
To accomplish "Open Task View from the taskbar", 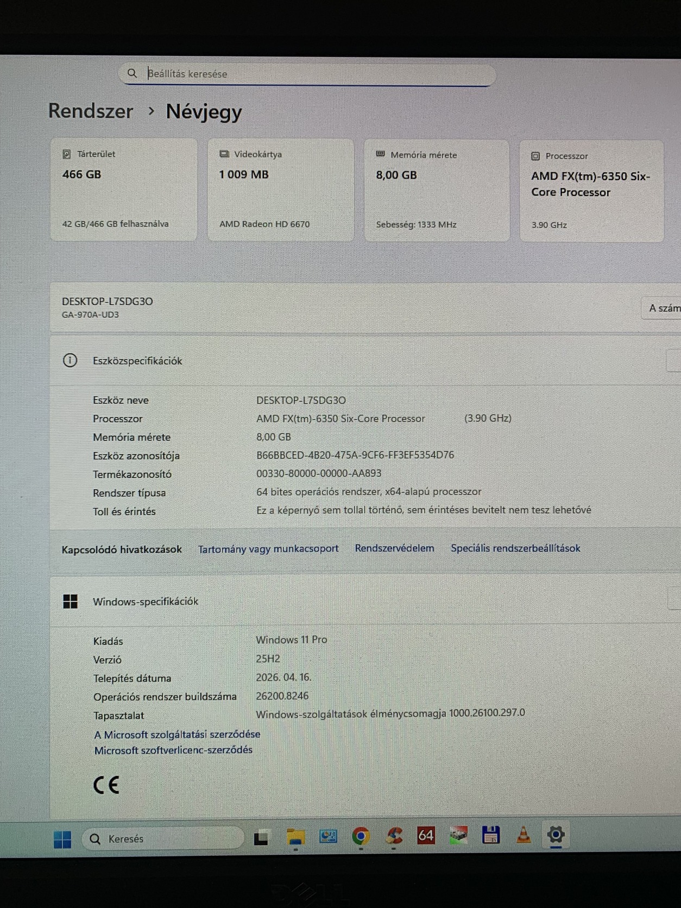I will [261, 838].
